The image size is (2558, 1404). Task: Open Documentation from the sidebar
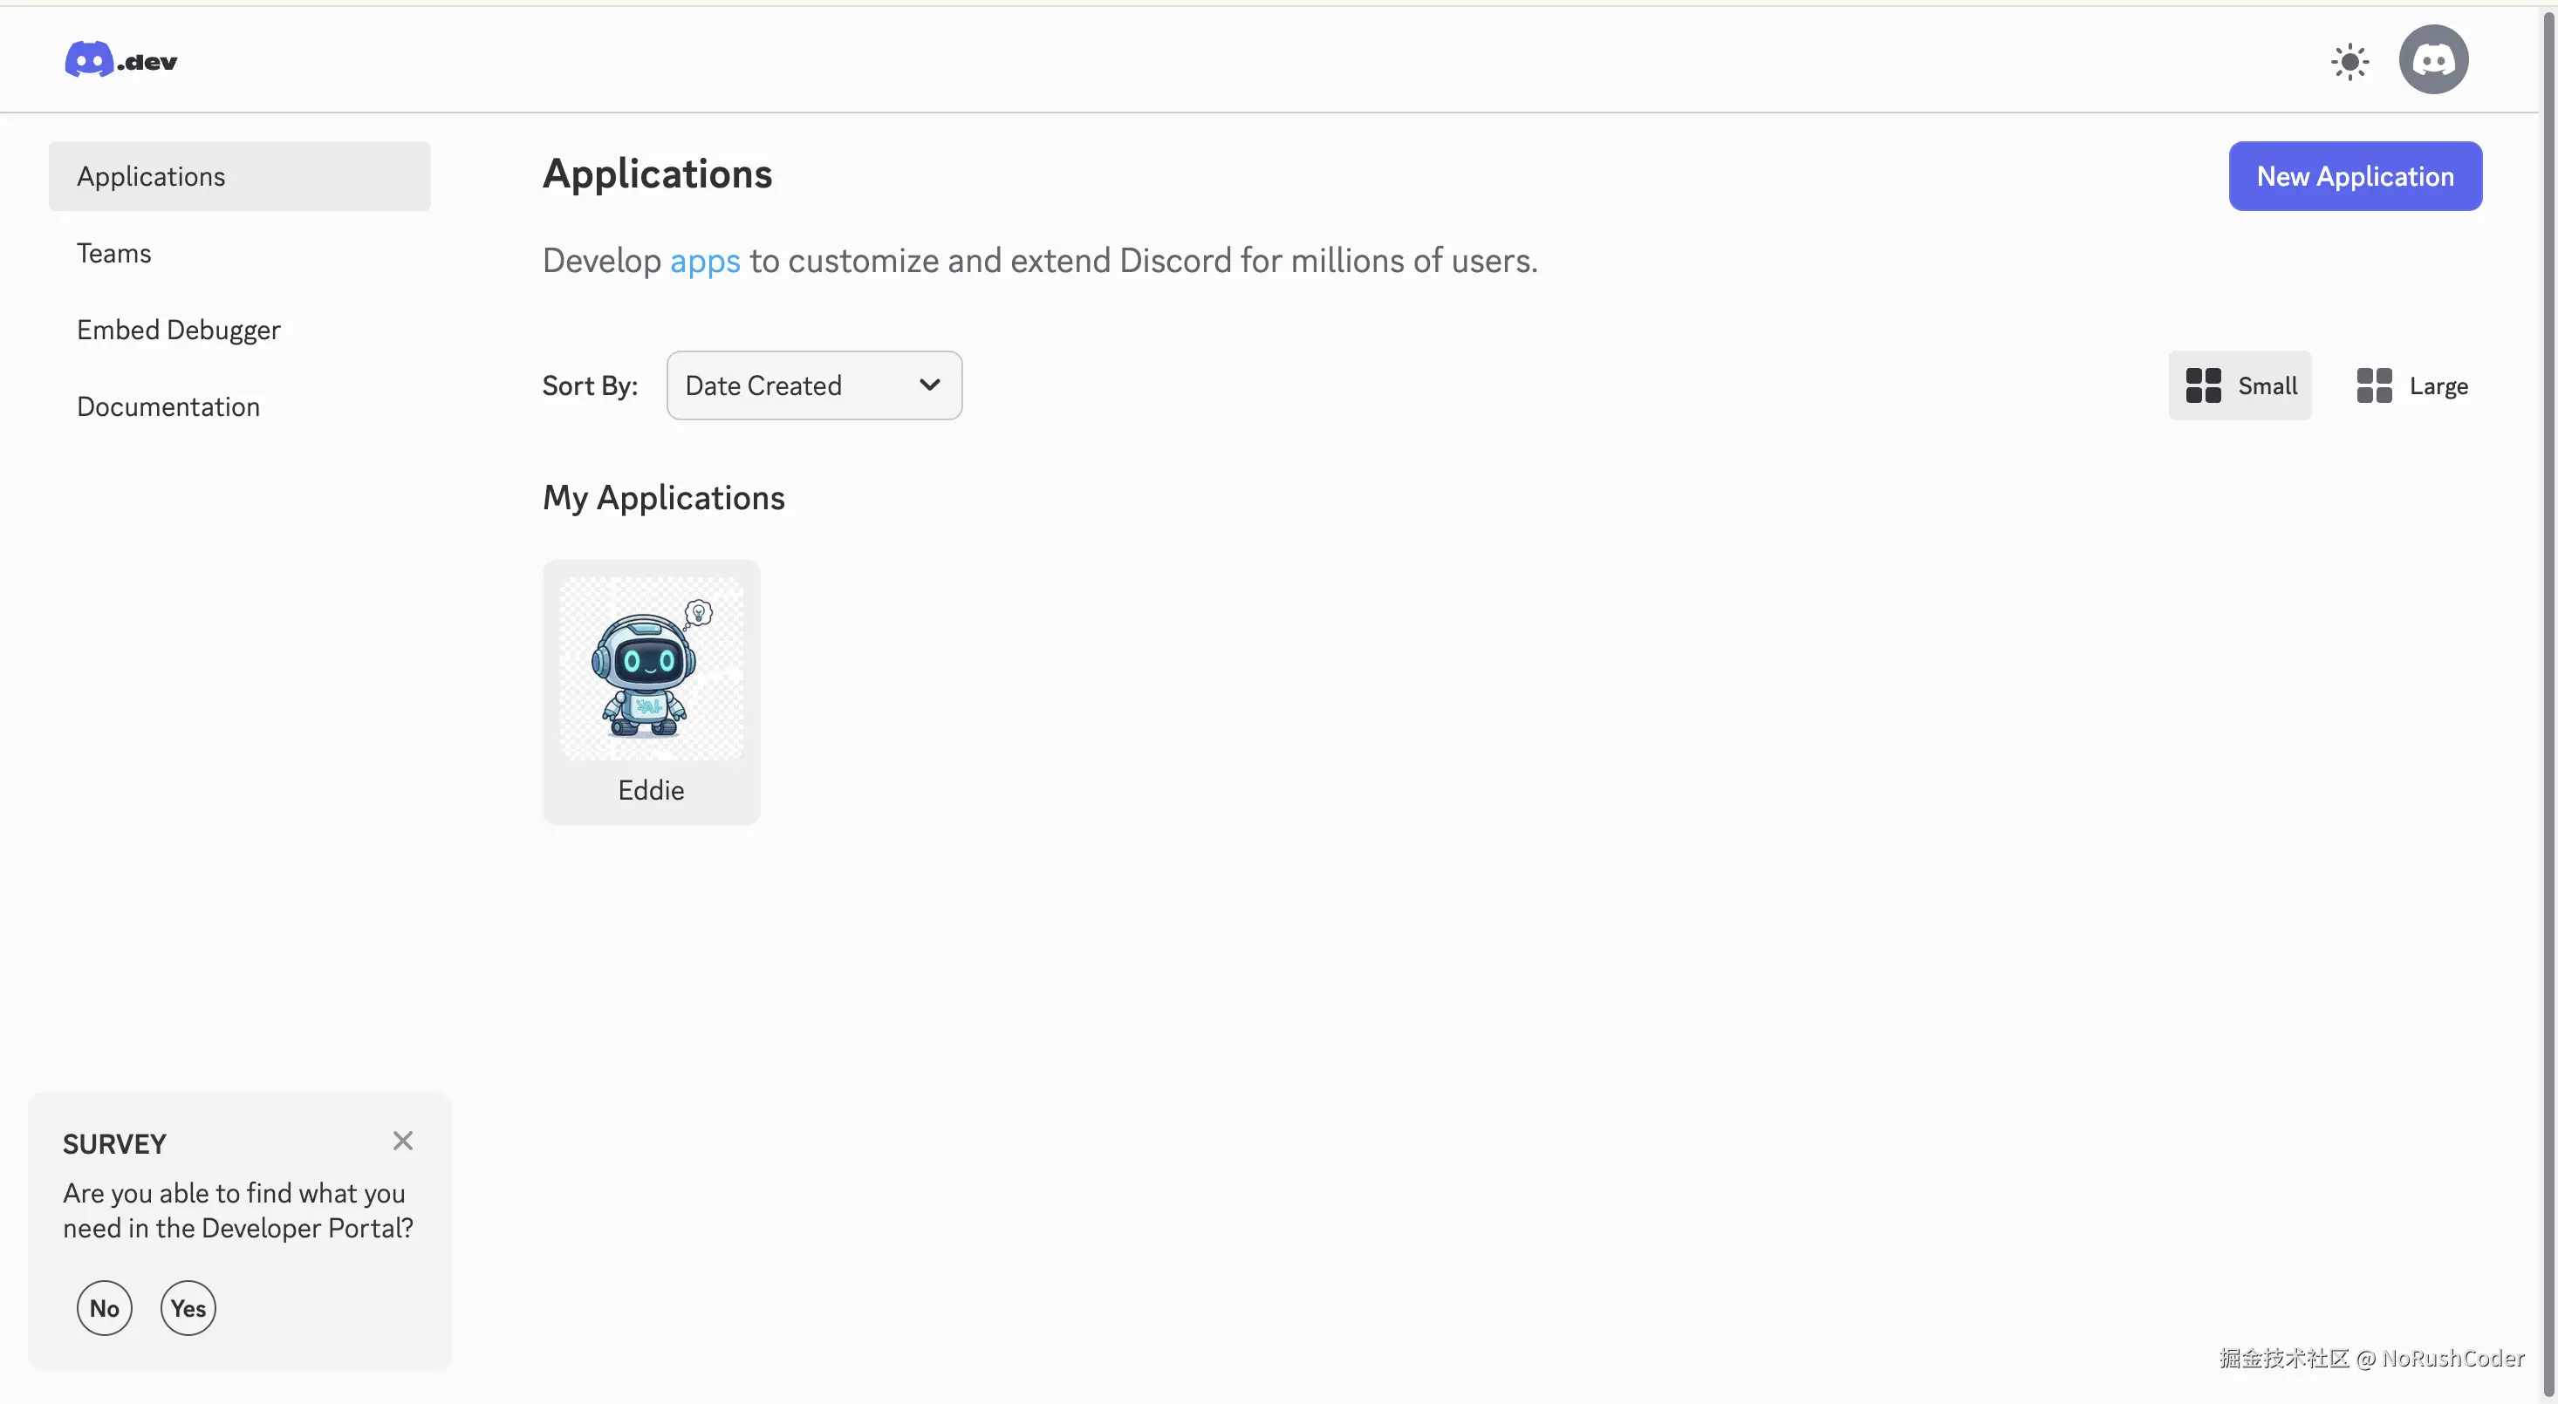(168, 407)
